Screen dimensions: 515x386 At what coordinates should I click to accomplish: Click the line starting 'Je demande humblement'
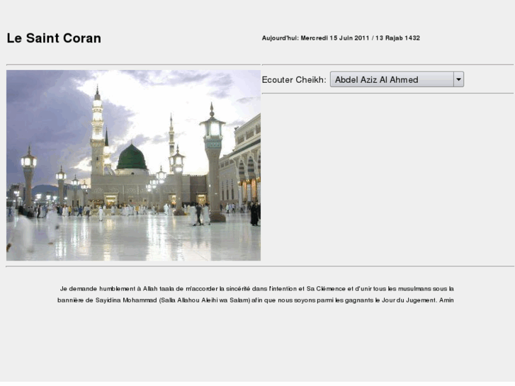257,289
